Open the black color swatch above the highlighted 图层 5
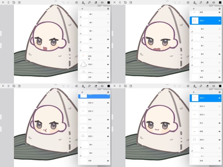This screenshot has height=167, width=223. pos(220,2)
